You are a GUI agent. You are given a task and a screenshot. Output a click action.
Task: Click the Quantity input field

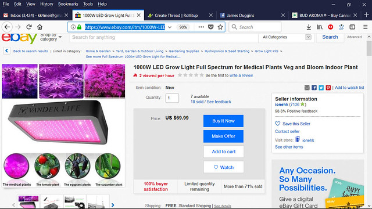pos(172,98)
